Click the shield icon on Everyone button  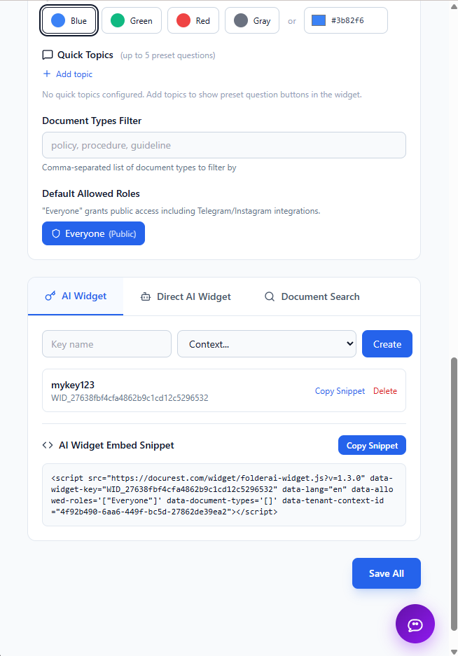[x=56, y=234]
